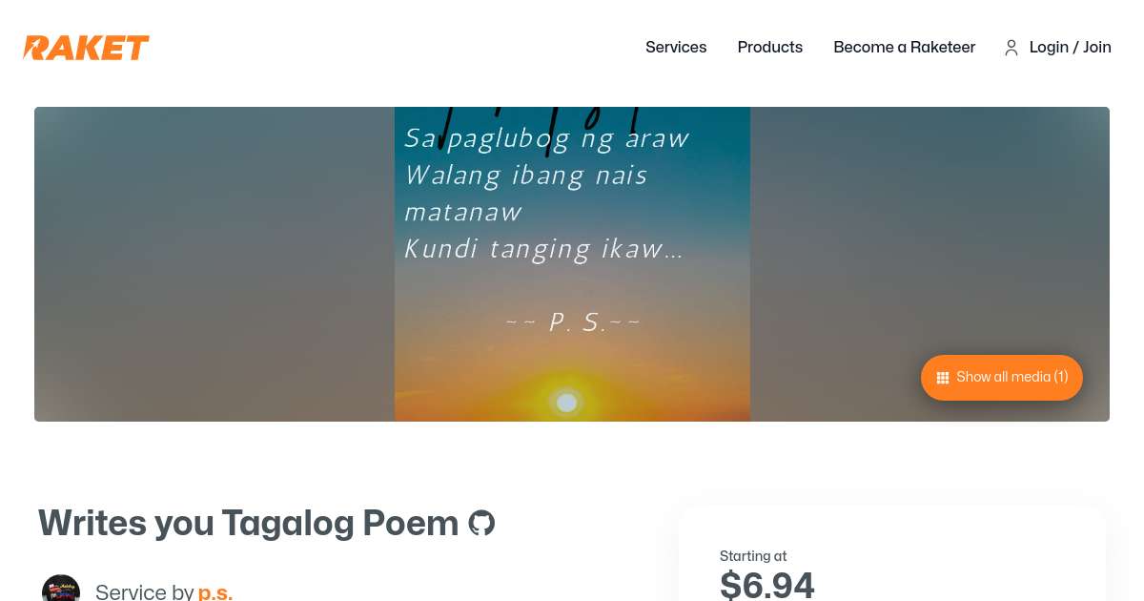1144x601 pixels.
Task: Select Become a Raketeer in the navbar
Action: click(904, 48)
